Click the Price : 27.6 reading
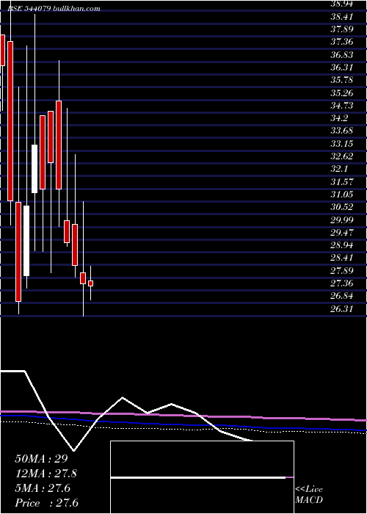 [x=47, y=503]
